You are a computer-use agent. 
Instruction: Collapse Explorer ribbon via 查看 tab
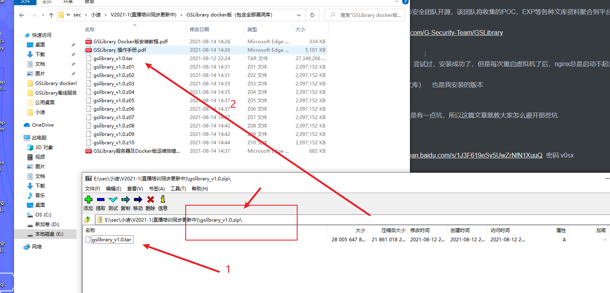89,2
